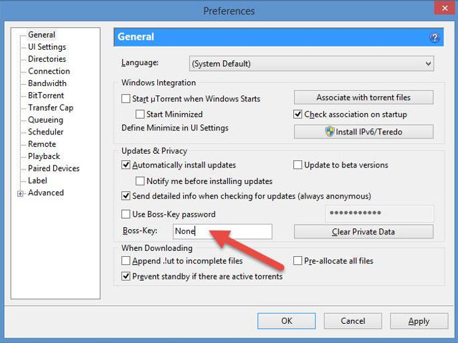Click the Boss-Key password field

click(x=380, y=213)
